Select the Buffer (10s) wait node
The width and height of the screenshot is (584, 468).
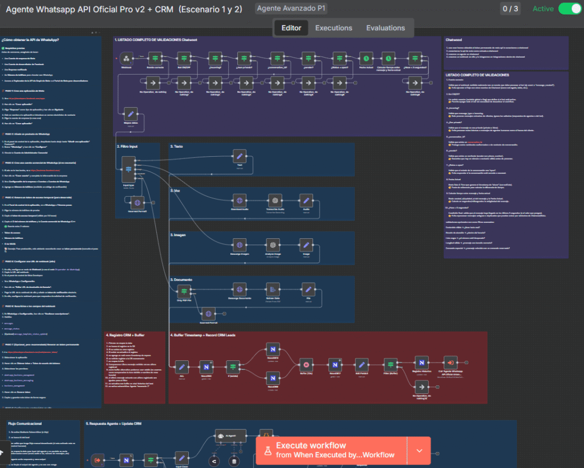[305, 364]
